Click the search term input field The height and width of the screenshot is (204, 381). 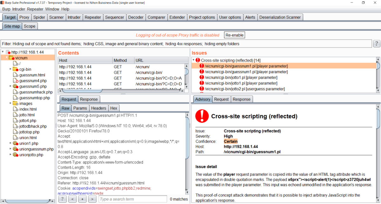coord(133,199)
